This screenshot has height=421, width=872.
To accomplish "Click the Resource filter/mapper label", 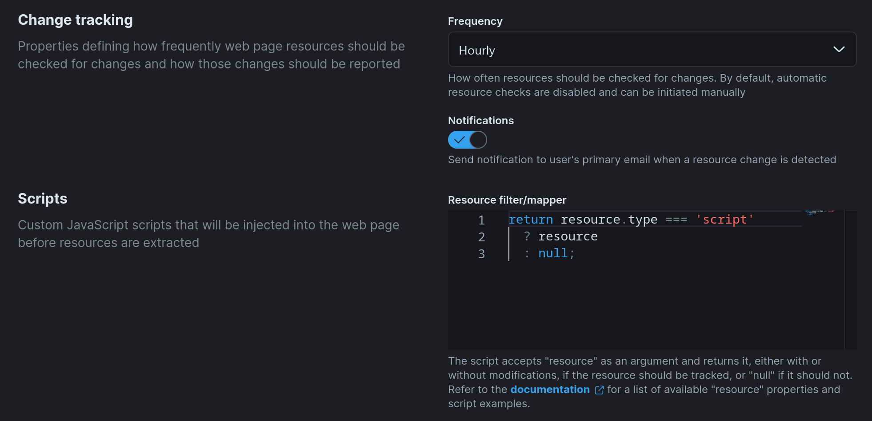I will pos(507,200).
